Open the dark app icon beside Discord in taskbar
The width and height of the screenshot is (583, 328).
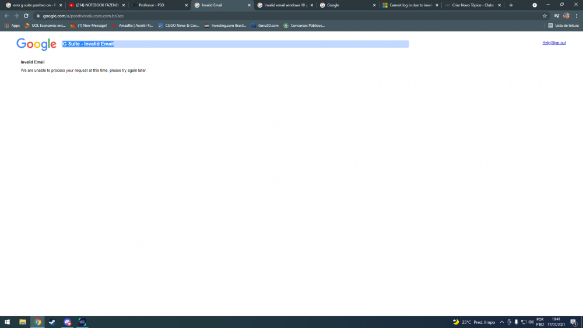click(82, 322)
